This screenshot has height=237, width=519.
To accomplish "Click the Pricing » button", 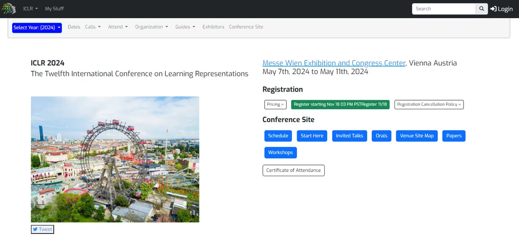I will click(x=276, y=104).
